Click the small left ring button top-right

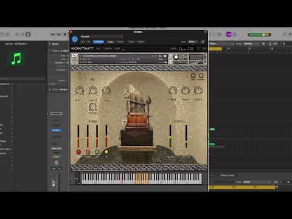click(193, 75)
